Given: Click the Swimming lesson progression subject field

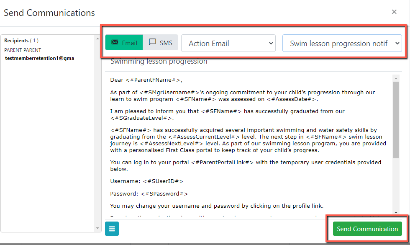Looking at the screenshot, I should pos(253,62).
